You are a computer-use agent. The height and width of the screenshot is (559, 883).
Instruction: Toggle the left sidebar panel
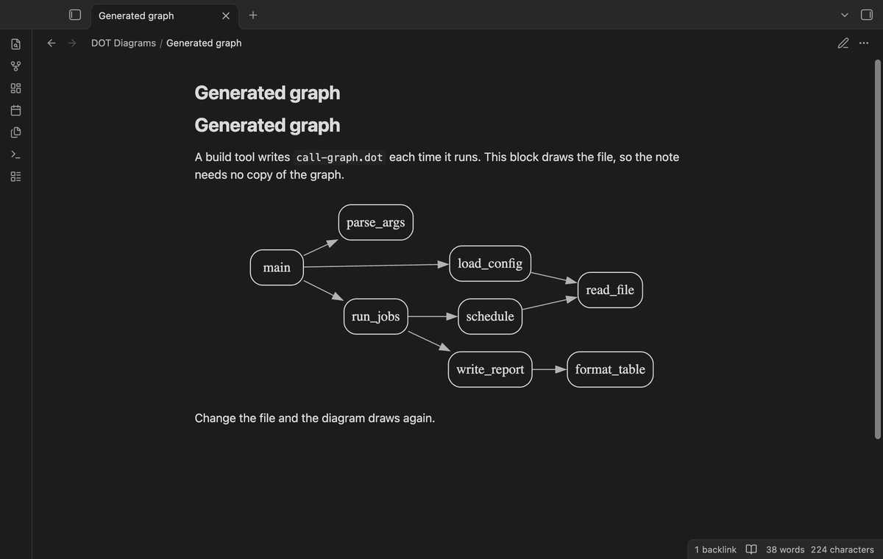(74, 15)
